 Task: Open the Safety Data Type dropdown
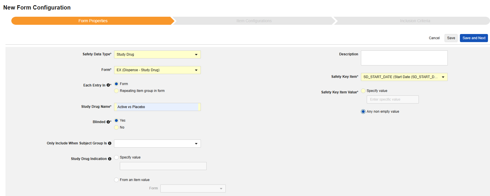157,54
